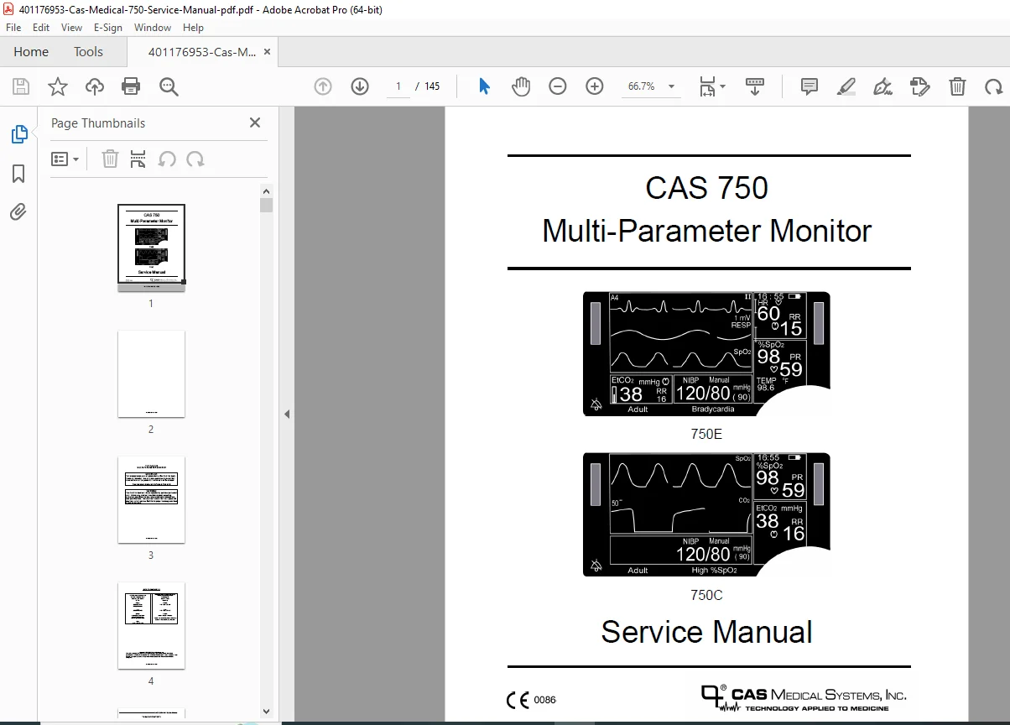Switch to the Tools tab
Screen dimensions: 1010x725
click(88, 52)
